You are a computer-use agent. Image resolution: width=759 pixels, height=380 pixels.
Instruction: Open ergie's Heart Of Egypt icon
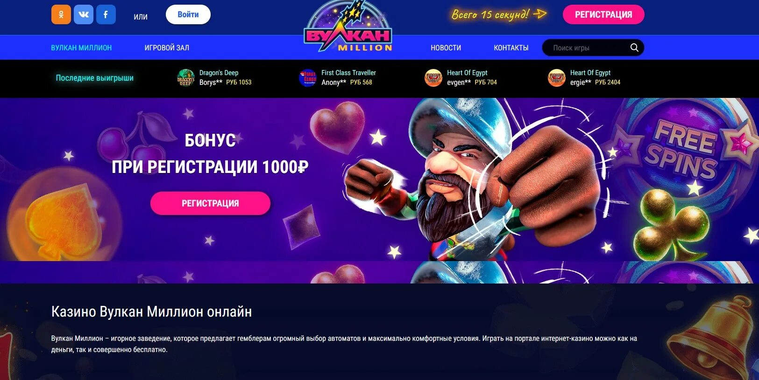557,77
